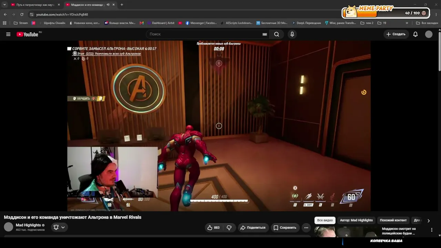Open the 'Wise, ранее Transfe...' bookmark
The height and width of the screenshot is (248, 441).
pos(340,23)
